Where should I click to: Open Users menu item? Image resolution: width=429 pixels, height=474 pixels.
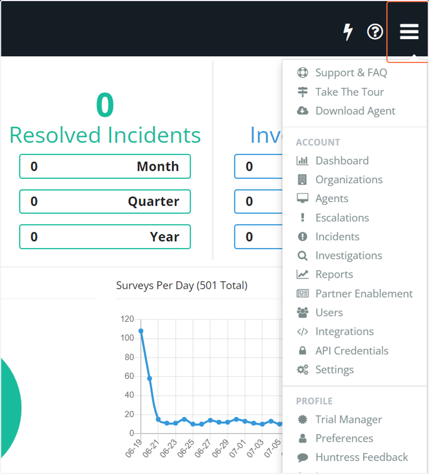coord(329,313)
